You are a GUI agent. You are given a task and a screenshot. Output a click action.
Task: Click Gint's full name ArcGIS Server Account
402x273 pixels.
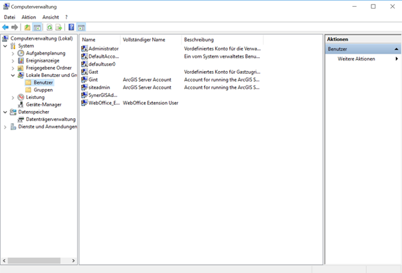[x=147, y=80]
